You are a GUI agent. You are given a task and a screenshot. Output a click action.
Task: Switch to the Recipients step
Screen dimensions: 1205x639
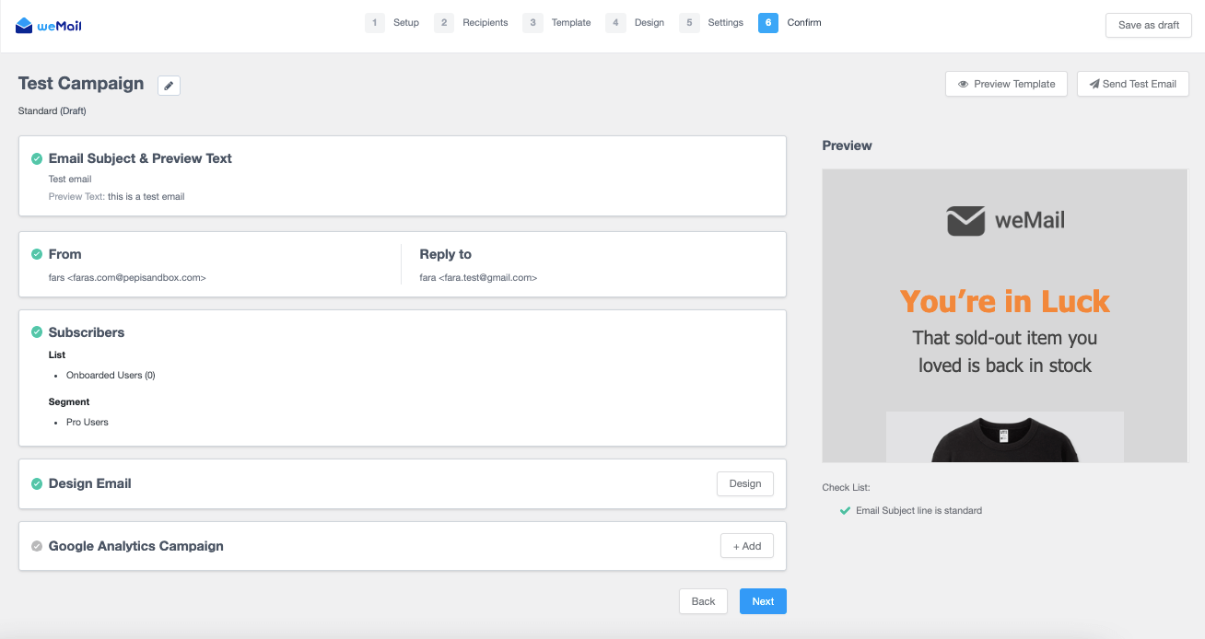click(486, 22)
